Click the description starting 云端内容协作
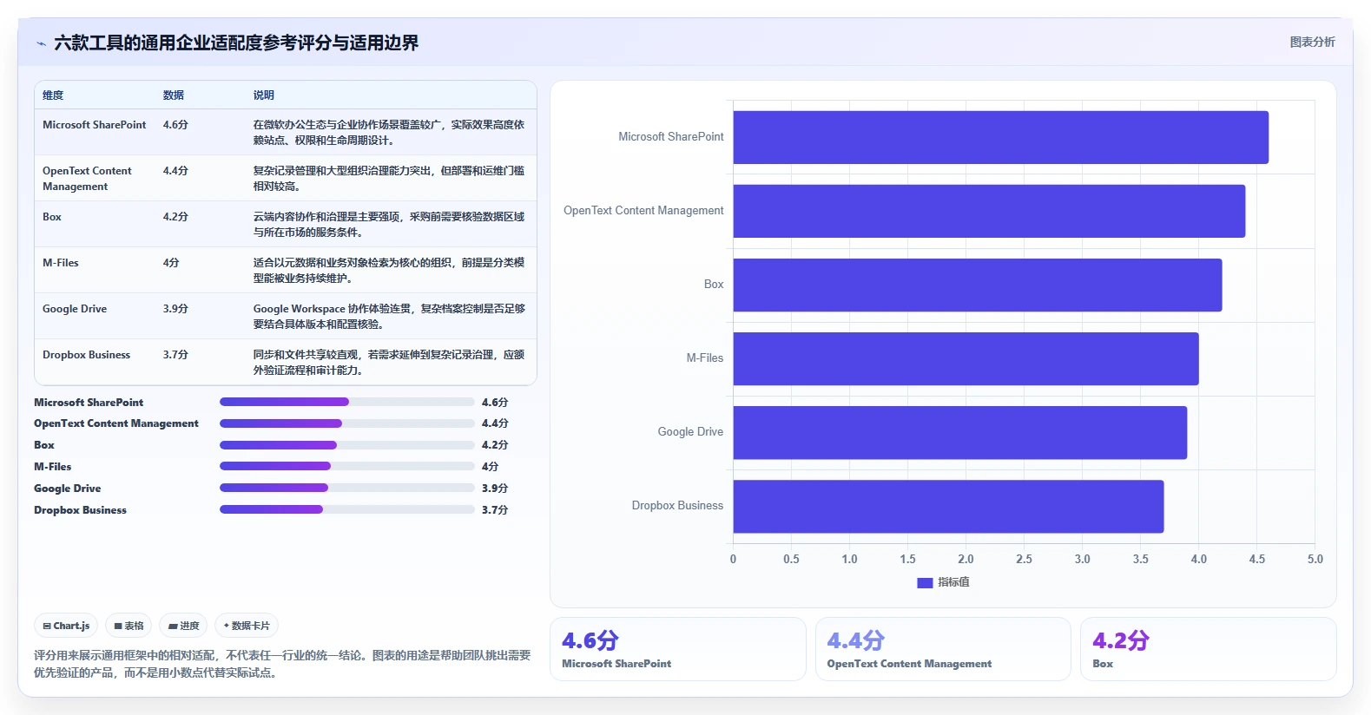 click(389, 225)
